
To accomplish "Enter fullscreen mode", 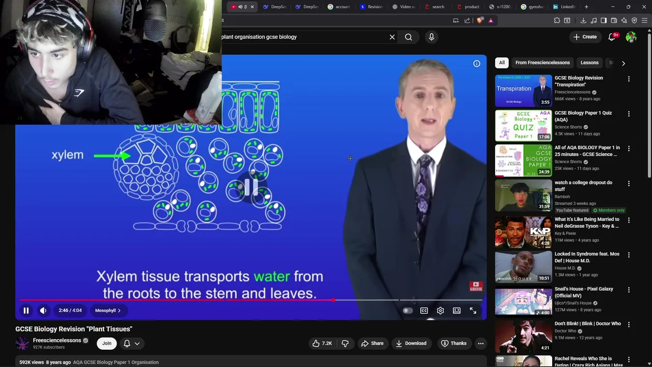I will (473, 310).
